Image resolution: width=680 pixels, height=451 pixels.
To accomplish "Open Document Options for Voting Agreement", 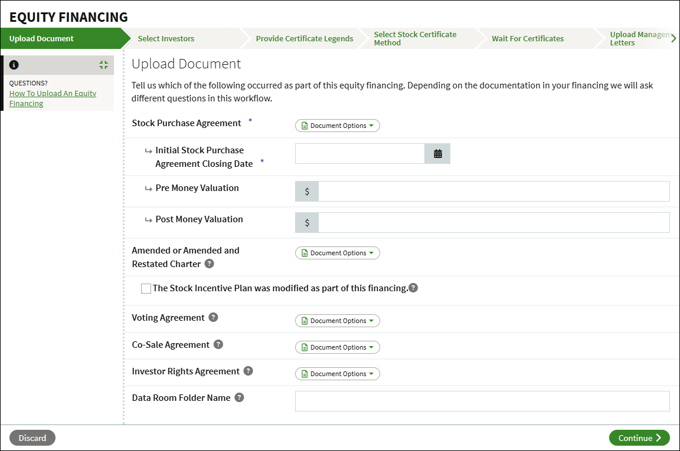I will pyautogui.click(x=338, y=321).
